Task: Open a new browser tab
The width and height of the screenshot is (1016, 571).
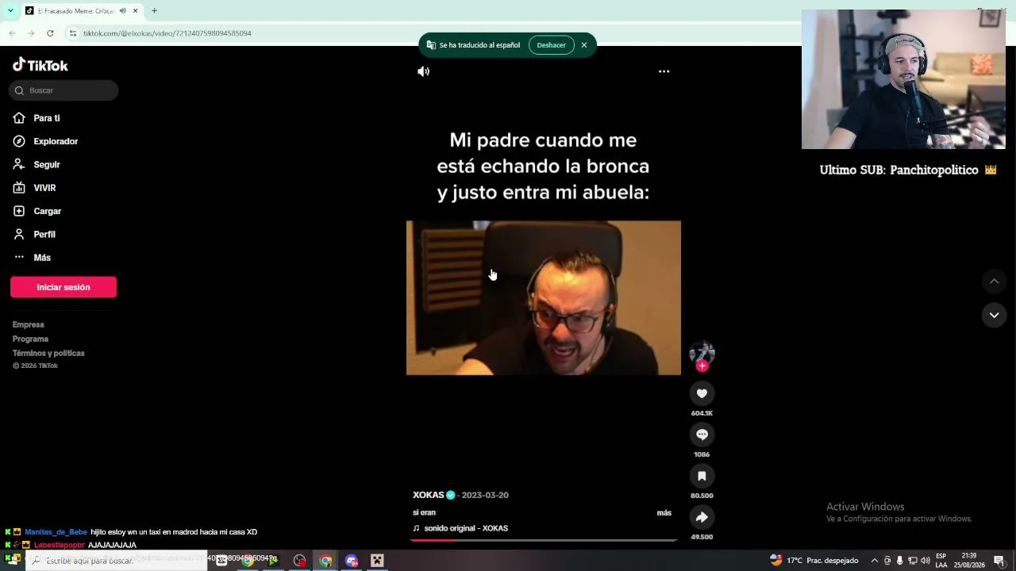Action: 154,11
